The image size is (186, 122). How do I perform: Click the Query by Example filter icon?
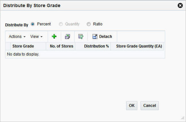tap(81, 36)
